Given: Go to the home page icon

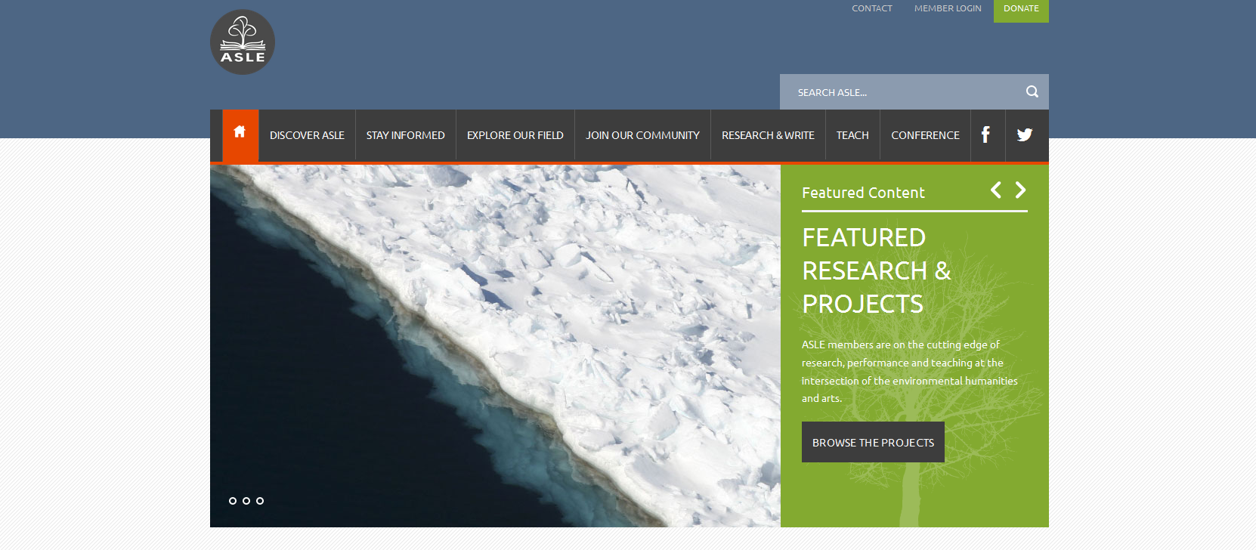Looking at the screenshot, I should [x=240, y=135].
